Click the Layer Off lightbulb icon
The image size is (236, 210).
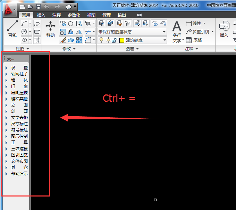point(163,23)
